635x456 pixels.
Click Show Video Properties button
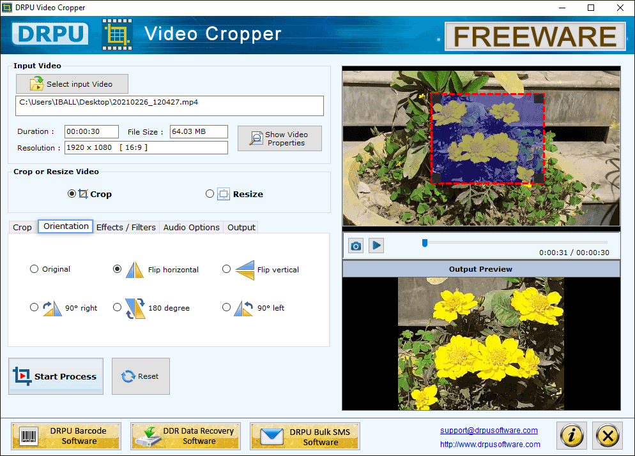pyautogui.click(x=280, y=138)
